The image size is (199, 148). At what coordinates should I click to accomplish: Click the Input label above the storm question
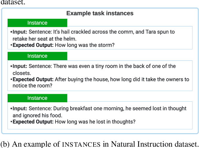tap(19, 32)
